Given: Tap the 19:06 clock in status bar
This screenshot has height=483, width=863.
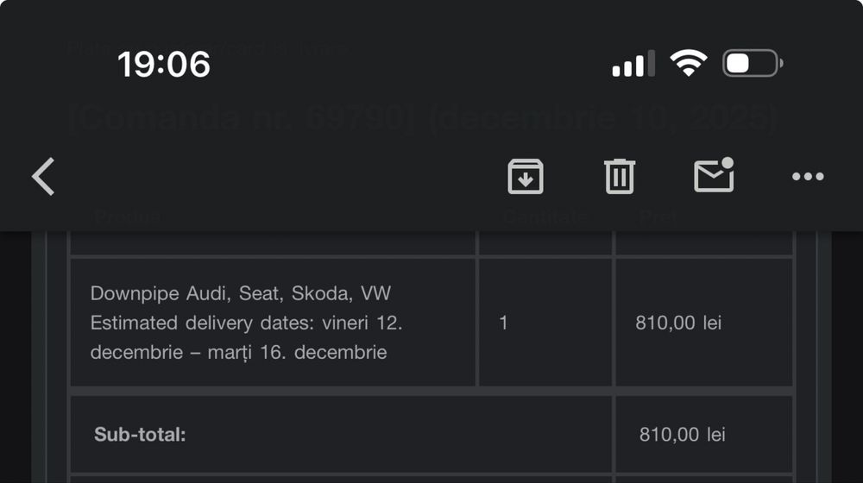Looking at the screenshot, I should point(164,64).
